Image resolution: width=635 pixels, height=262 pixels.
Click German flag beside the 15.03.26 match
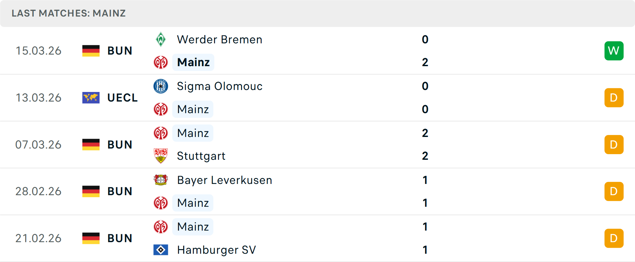tap(91, 51)
